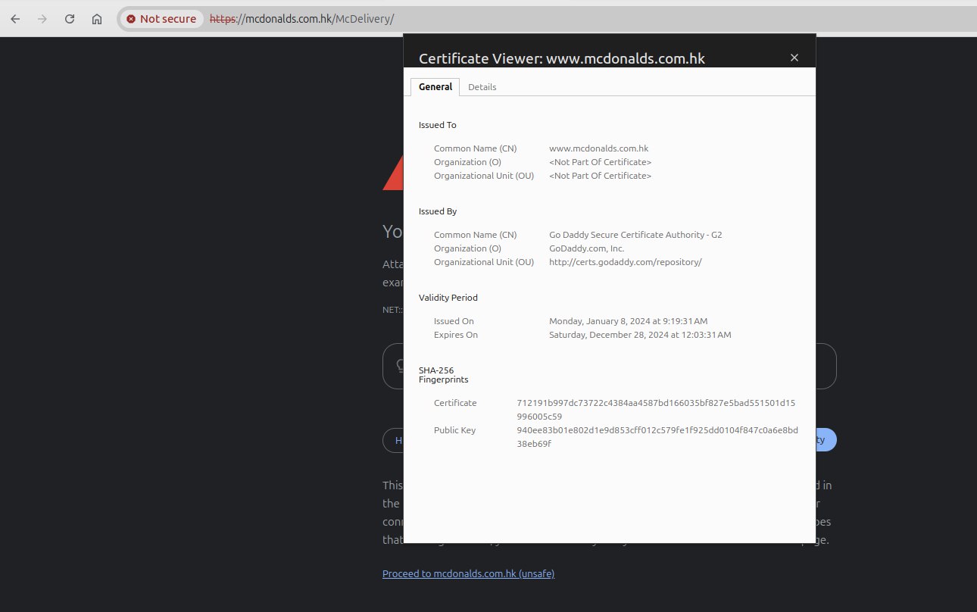Image resolution: width=977 pixels, height=612 pixels.
Task: Click the certs.godaddy.com repository URL text
Action: 625,262
